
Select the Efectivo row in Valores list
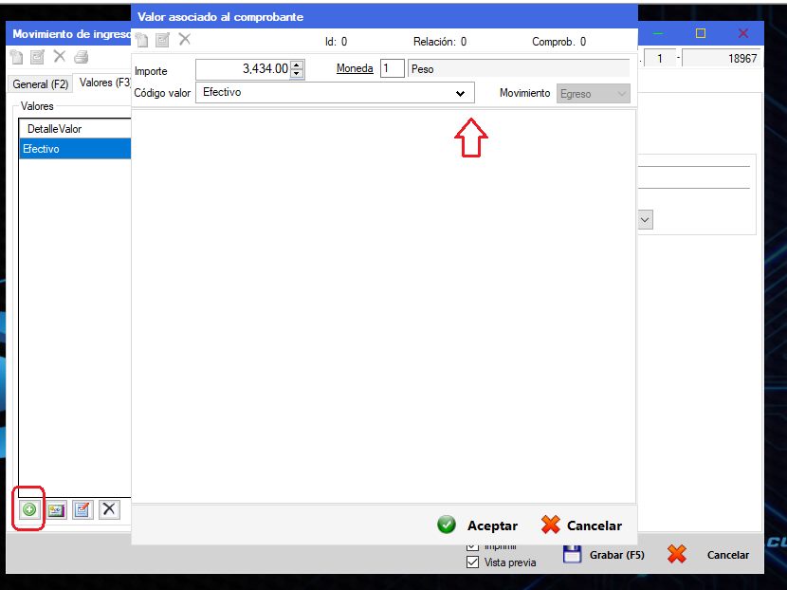coord(75,149)
